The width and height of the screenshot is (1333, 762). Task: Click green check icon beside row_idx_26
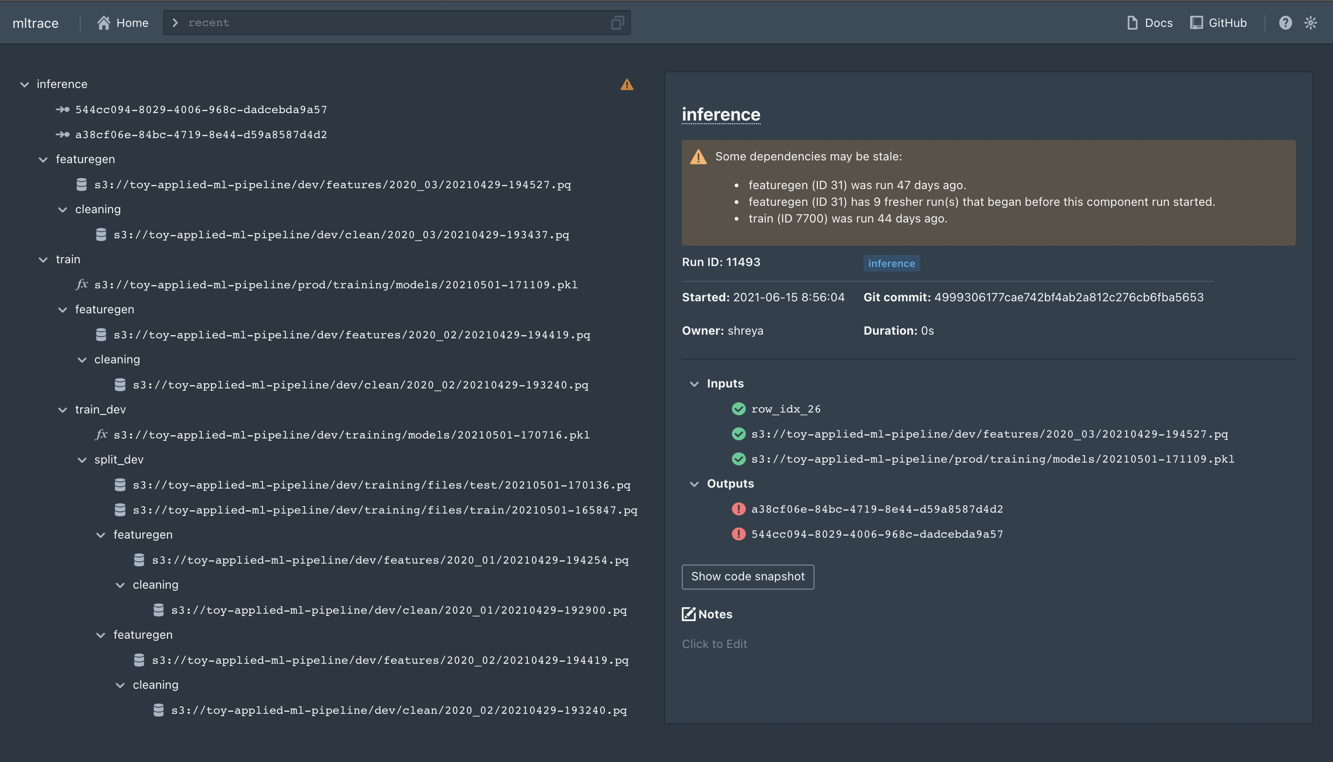coord(738,409)
